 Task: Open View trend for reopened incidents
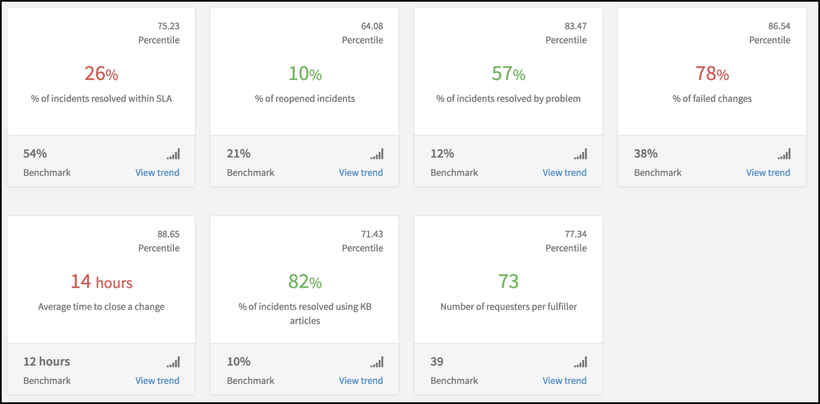point(361,172)
